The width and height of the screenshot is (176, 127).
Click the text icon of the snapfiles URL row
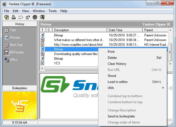click(42, 45)
